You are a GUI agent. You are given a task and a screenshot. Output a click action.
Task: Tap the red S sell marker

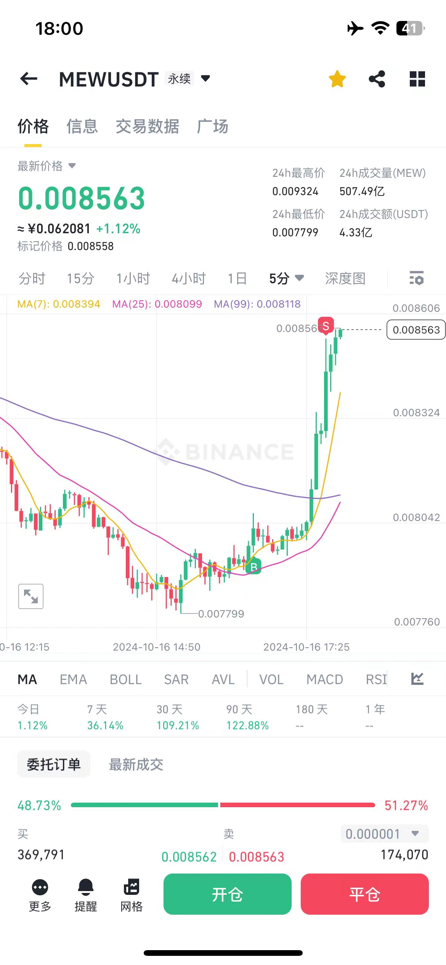click(x=326, y=326)
